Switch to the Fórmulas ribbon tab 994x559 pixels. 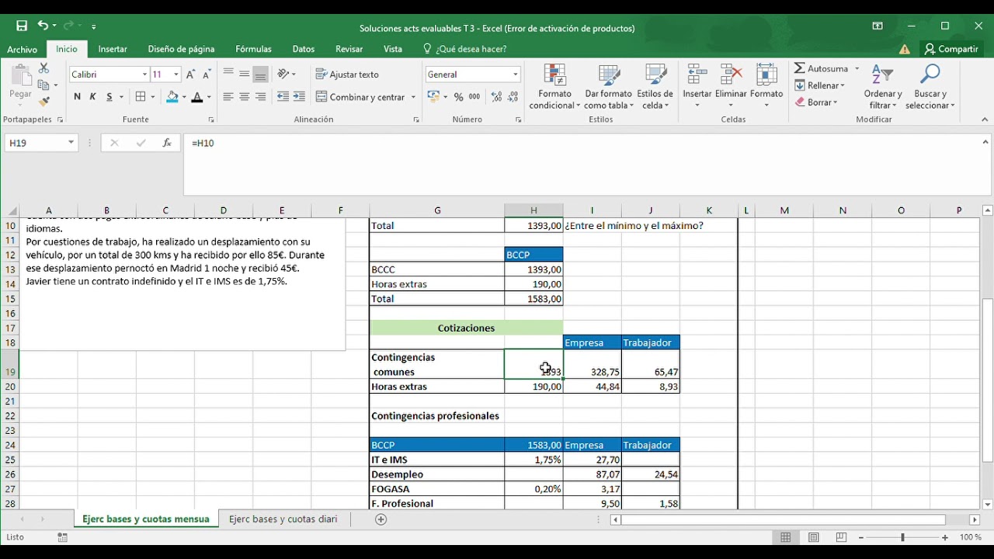(x=252, y=48)
